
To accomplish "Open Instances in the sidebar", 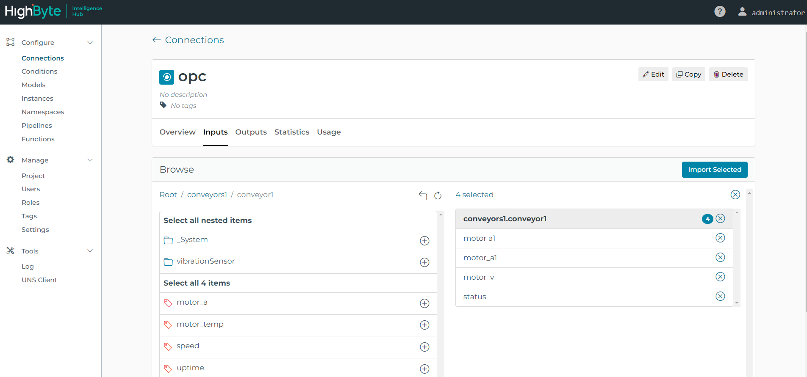I will point(37,98).
